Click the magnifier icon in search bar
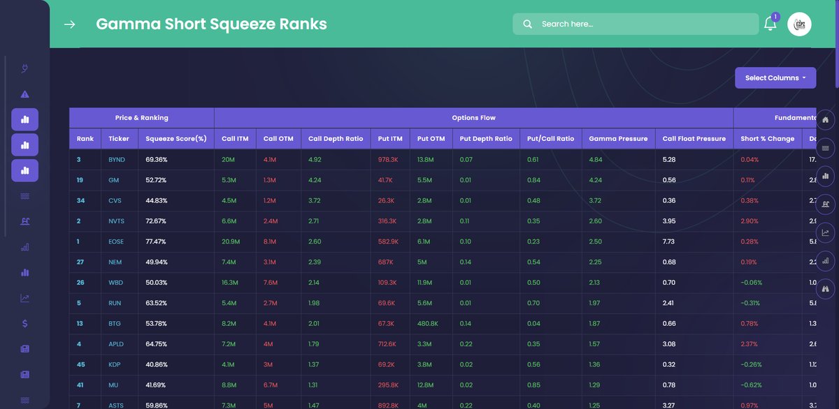 (527, 24)
